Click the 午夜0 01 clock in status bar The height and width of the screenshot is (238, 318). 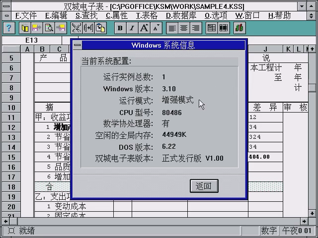point(297,231)
